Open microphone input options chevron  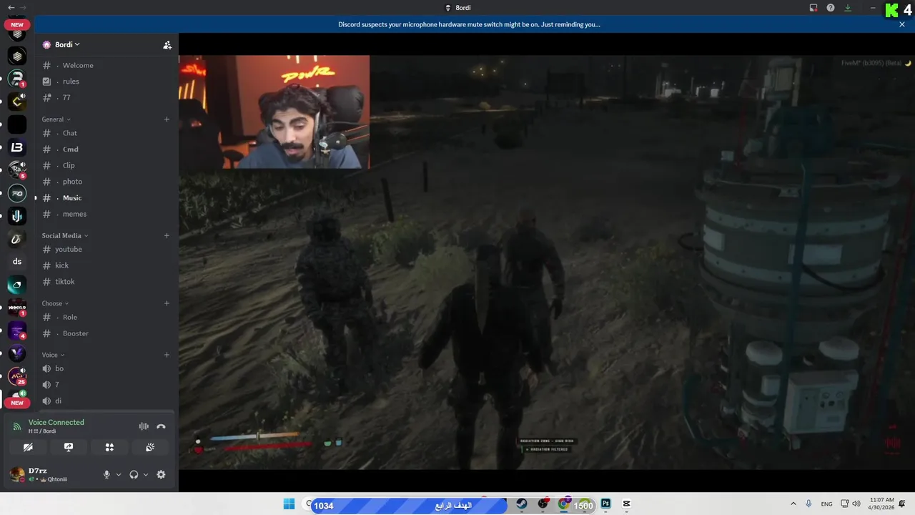click(x=119, y=474)
